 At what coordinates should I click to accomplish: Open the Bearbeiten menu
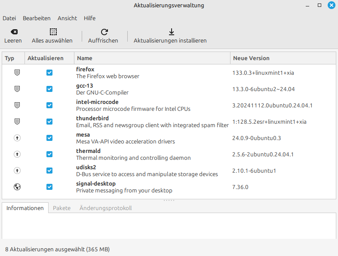click(37, 18)
